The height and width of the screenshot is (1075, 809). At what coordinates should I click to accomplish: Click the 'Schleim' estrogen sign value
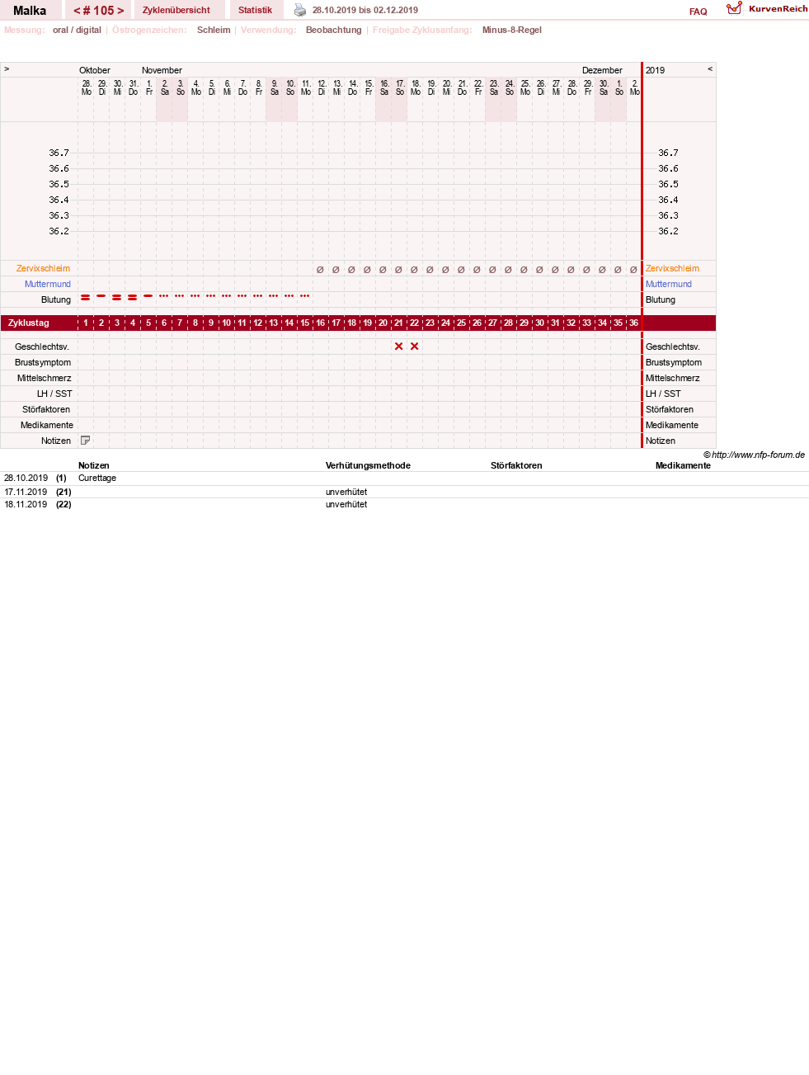click(x=214, y=30)
